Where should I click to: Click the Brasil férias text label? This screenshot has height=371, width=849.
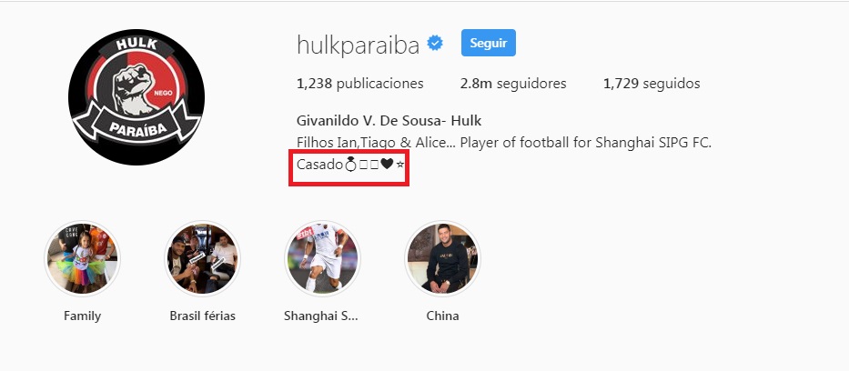tap(203, 316)
